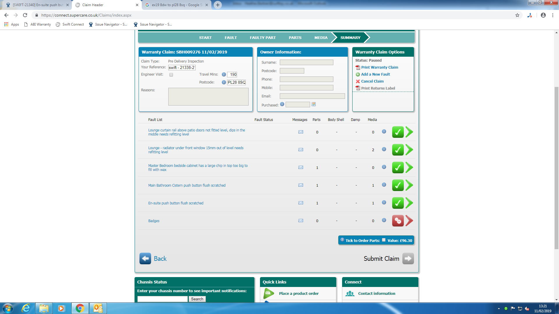559x314 pixels.
Task: Open messages envelope for En-suite push button fault
Action: [x=301, y=203]
